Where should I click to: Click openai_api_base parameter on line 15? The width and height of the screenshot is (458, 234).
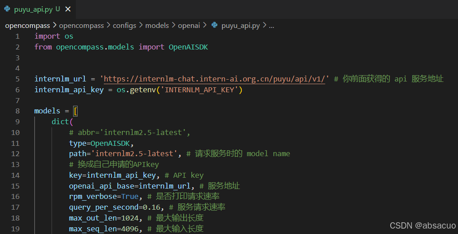[102, 186]
